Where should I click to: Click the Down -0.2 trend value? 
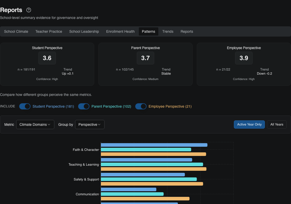[x=264, y=74]
